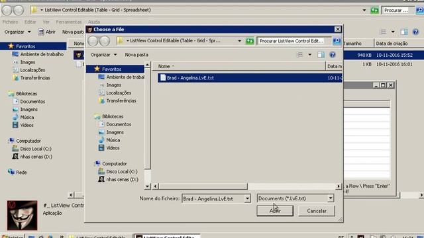Open the help icon in dialog toolbar
Image resolution: width=424 pixels, height=238 pixels.
point(333,55)
